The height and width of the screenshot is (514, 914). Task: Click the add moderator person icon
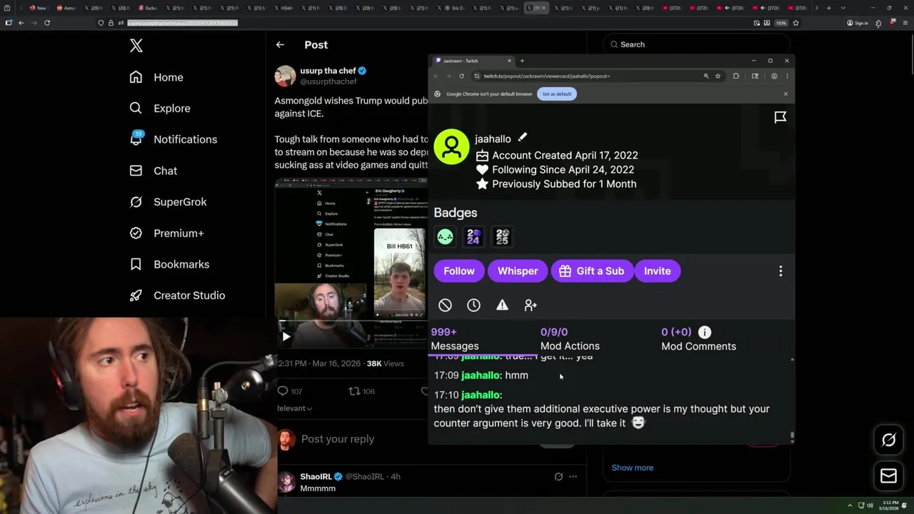531,305
